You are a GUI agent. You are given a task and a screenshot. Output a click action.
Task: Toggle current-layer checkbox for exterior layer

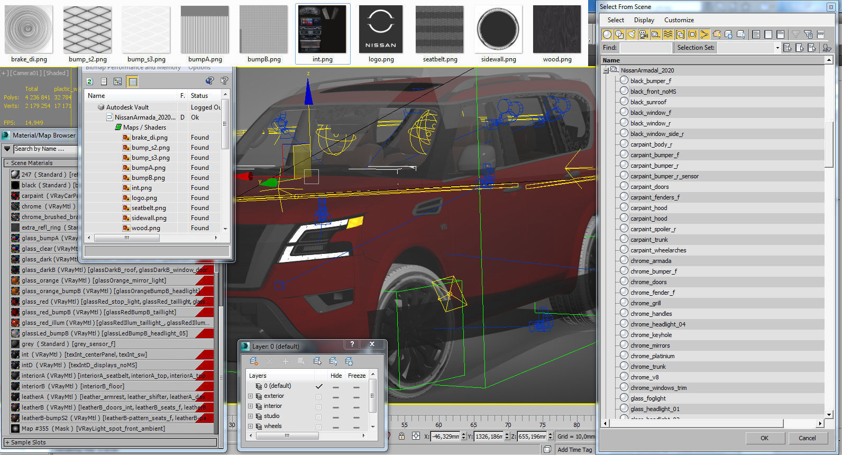[x=318, y=396]
